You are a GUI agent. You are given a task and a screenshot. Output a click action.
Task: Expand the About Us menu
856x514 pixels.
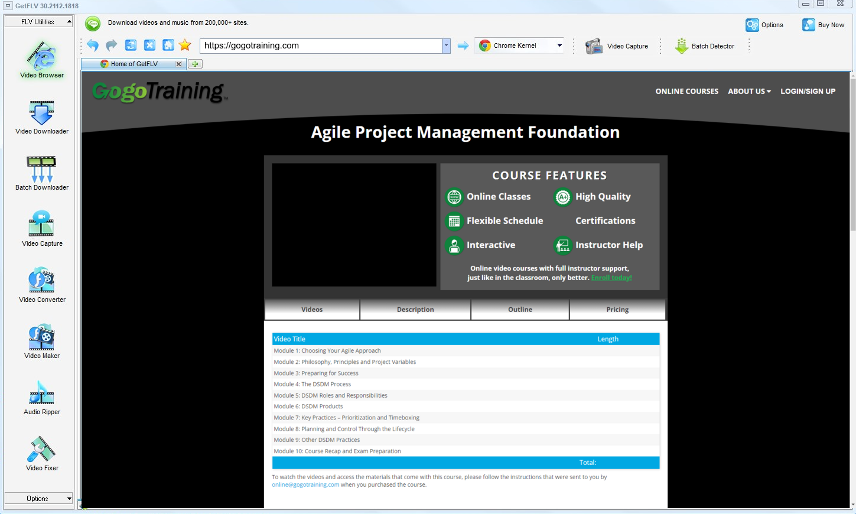pyautogui.click(x=749, y=92)
